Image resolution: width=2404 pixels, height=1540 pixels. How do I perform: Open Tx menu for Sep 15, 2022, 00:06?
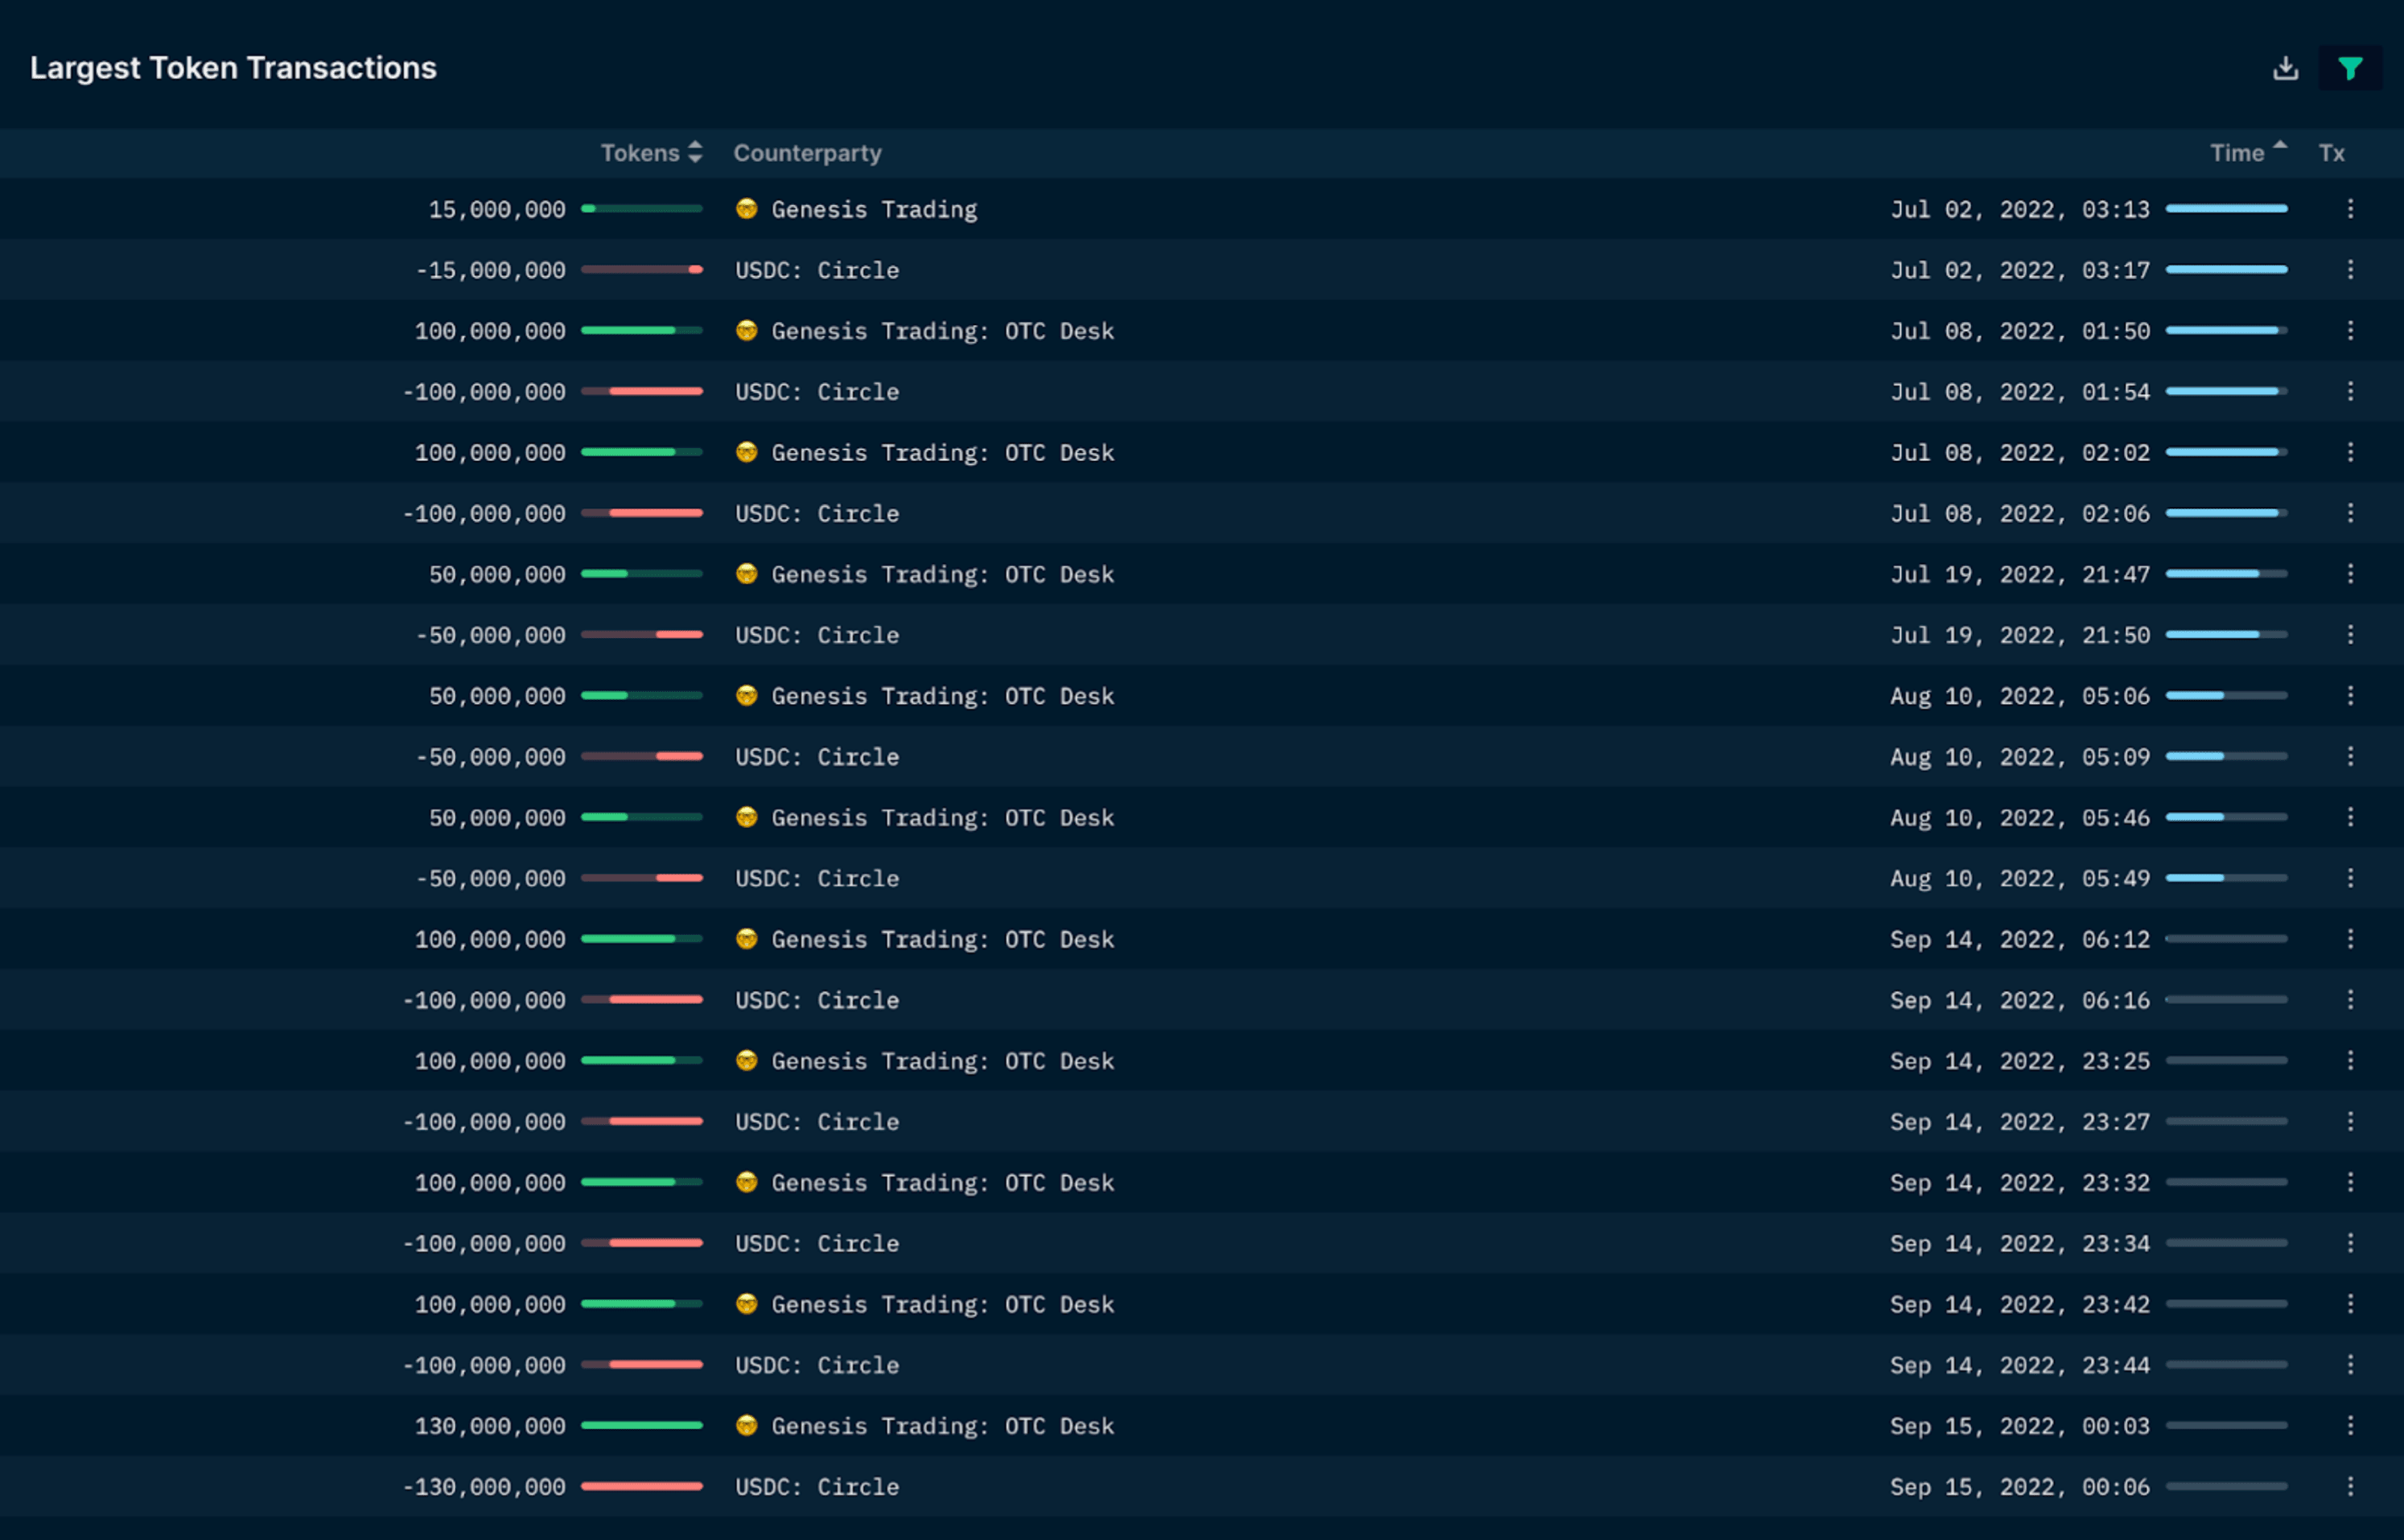point(2350,1487)
